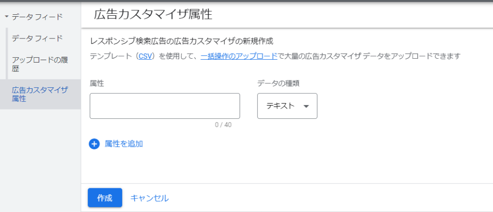
Task: Focus the 属性 text input box
Action: click(x=165, y=106)
